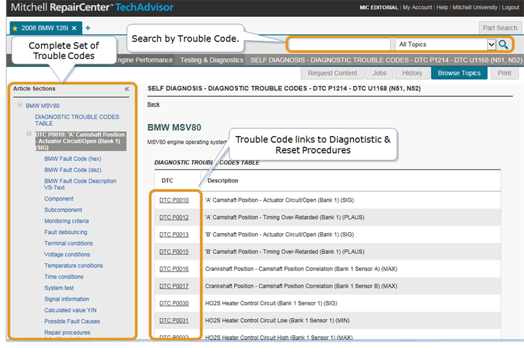Open Fault debouncing section
Viewport: 524px width, 348px height.
(65, 232)
